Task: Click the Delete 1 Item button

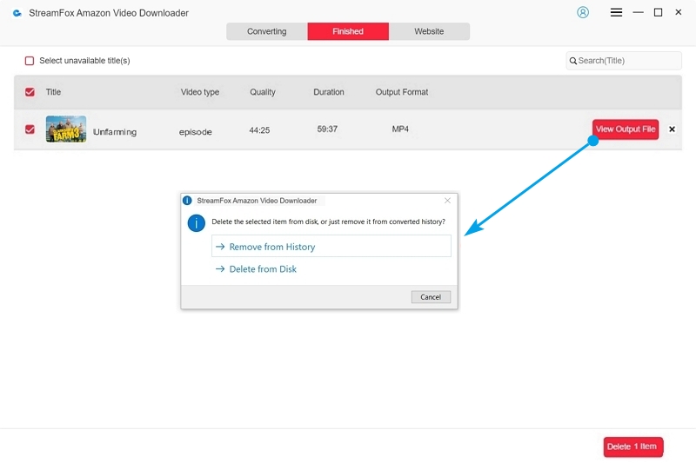Action: (633, 446)
